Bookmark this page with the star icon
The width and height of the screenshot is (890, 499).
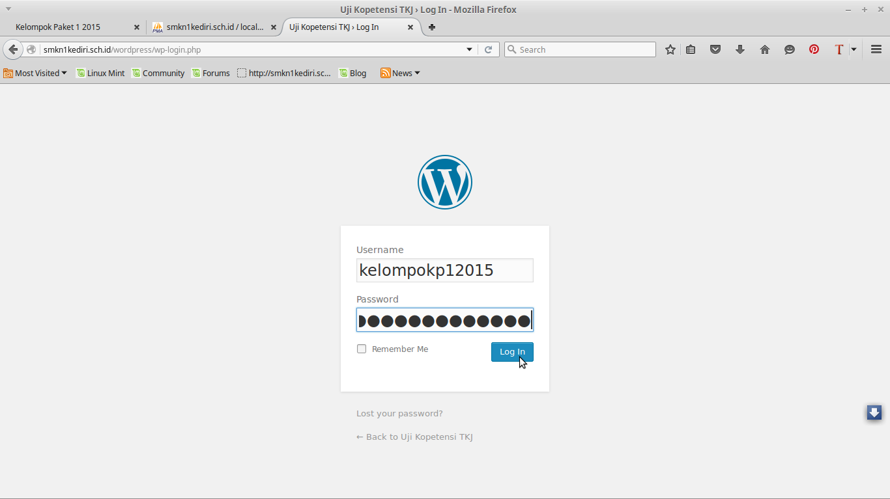tap(670, 49)
